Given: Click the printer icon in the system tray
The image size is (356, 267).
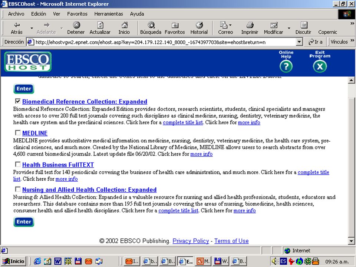Looking at the screenshot, I should (316, 261).
